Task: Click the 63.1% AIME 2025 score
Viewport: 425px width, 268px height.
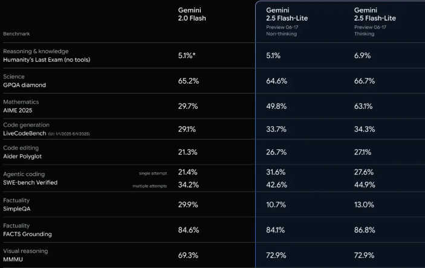Action: [364, 106]
